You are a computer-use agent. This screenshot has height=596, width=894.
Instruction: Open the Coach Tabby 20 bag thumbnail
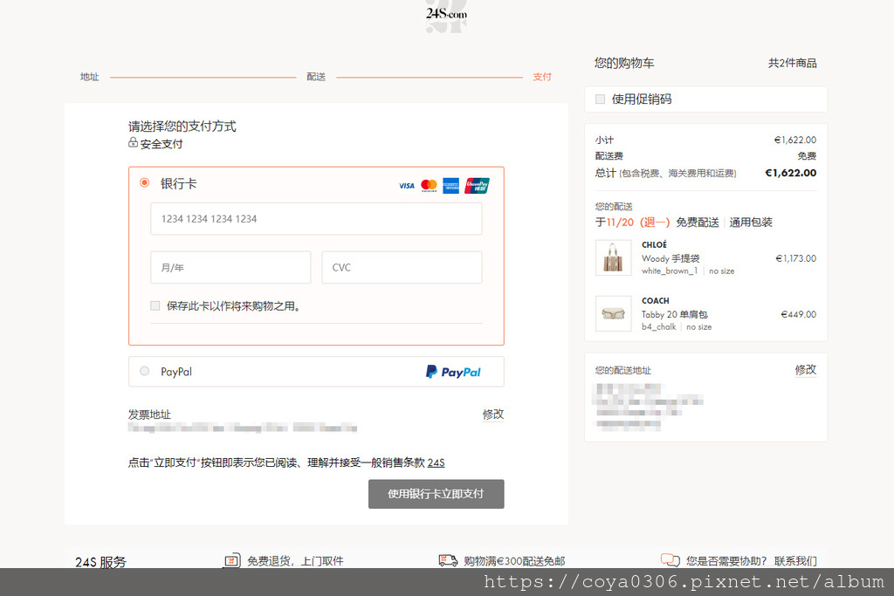click(x=614, y=313)
